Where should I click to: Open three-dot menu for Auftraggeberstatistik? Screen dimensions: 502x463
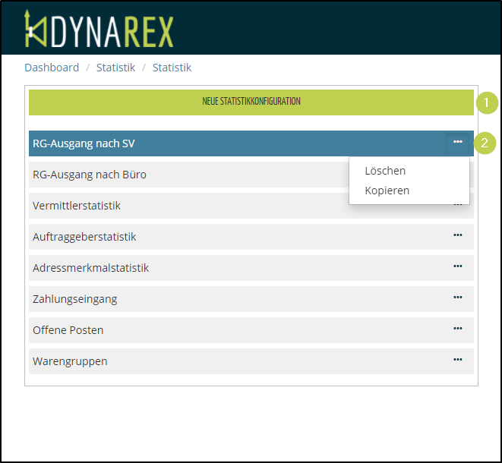[x=457, y=235]
